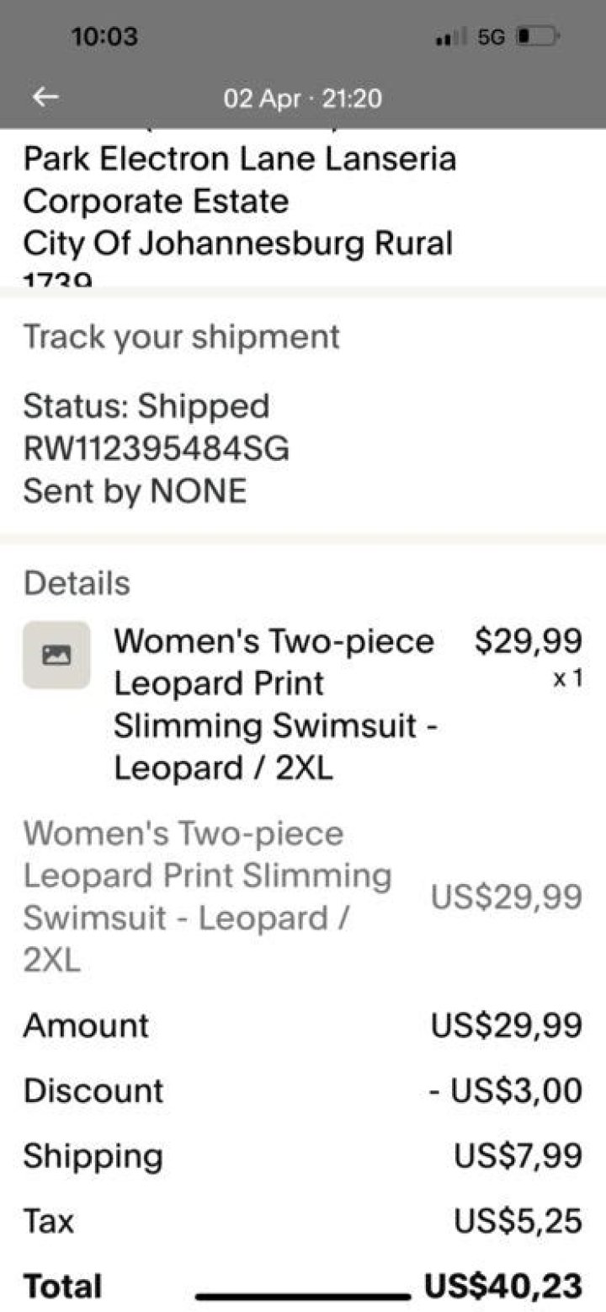Tap the 5G network indicator

(x=490, y=38)
